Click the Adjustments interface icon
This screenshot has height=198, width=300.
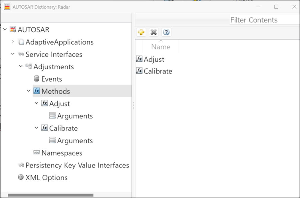tap(29, 66)
